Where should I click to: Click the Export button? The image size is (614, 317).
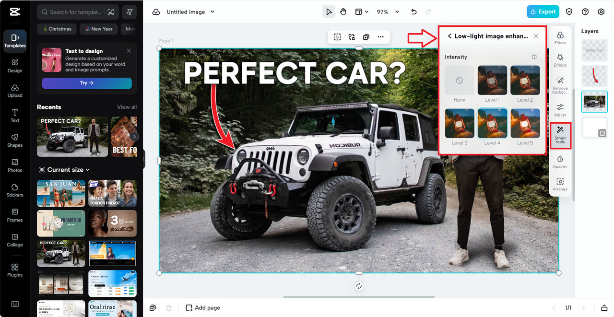click(543, 12)
